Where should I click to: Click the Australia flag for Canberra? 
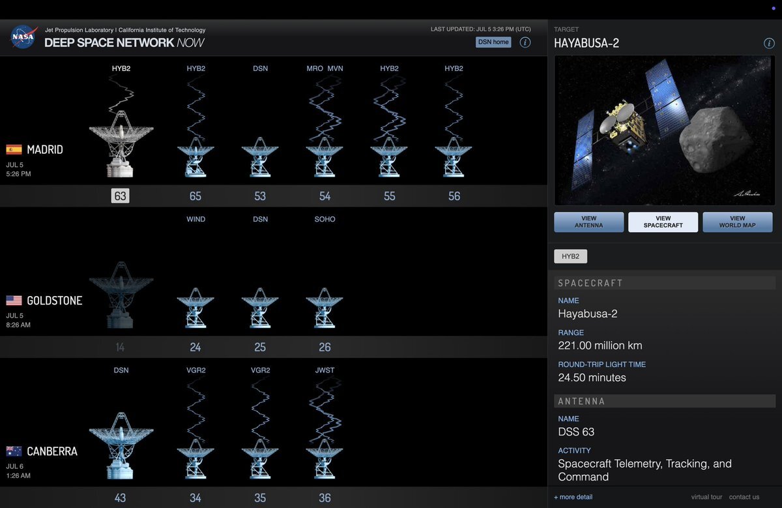(x=14, y=451)
